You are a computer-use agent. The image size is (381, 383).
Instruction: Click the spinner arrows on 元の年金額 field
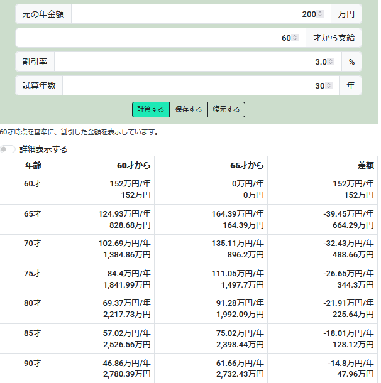point(321,14)
